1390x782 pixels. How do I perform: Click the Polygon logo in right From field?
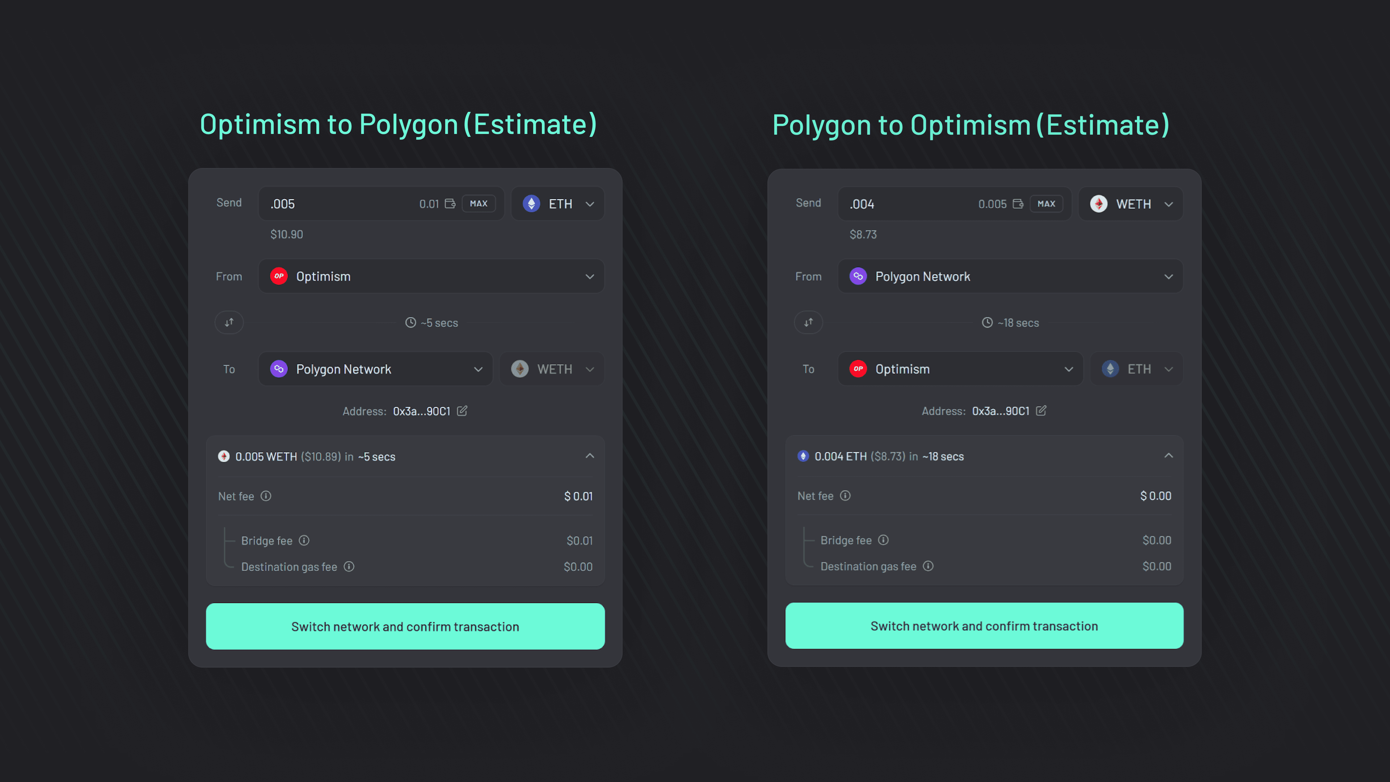pos(859,276)
